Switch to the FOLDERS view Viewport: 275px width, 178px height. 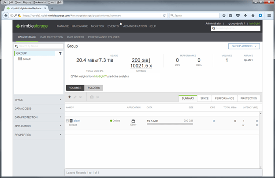coord(94,88)
